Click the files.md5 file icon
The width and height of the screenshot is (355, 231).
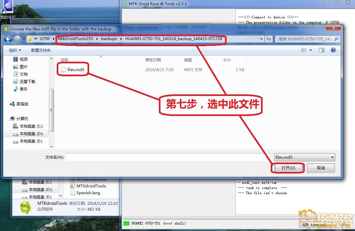pos(64,70)
